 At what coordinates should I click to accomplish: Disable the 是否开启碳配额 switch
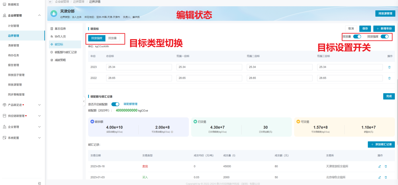click(115, 104)
